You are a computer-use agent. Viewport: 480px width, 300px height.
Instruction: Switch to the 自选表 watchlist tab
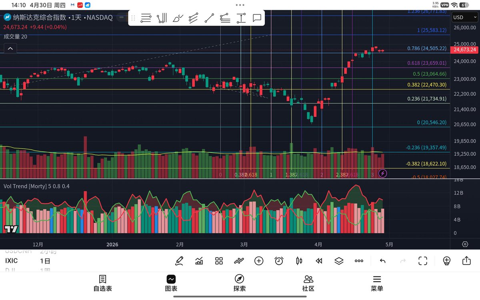[x=103, y=283]
